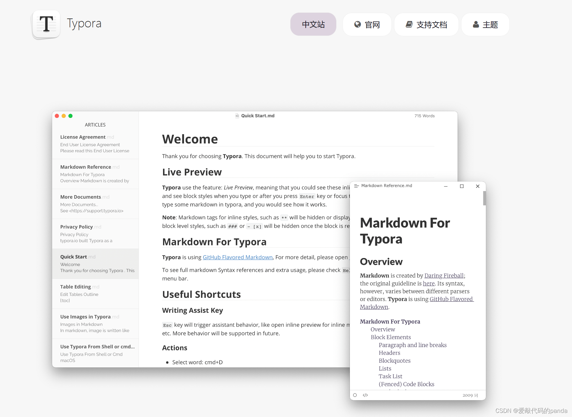Viewport: 572px width, 417px height.
Task: Click the Typora T logo icon
Action: [46, 24]
